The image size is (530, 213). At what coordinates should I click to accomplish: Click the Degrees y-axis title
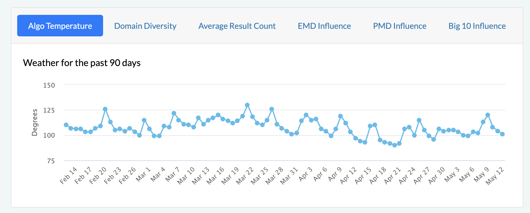coord(35,123)
